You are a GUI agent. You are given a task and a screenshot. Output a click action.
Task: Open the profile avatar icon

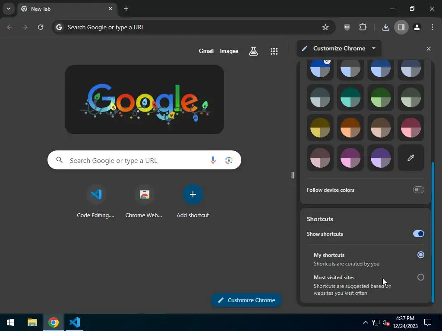pyautogui.click(x=417, y=27)
